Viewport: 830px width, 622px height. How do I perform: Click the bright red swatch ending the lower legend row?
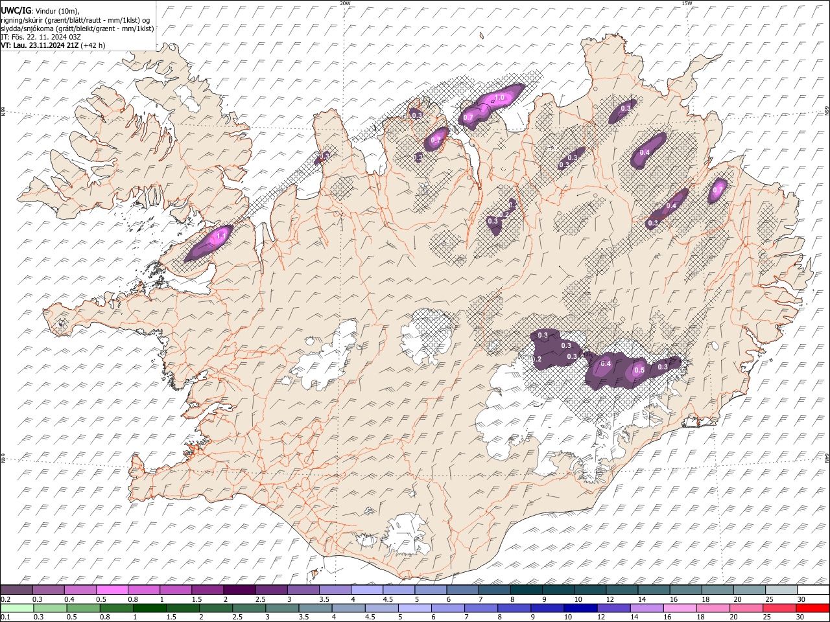click(813, 608)
